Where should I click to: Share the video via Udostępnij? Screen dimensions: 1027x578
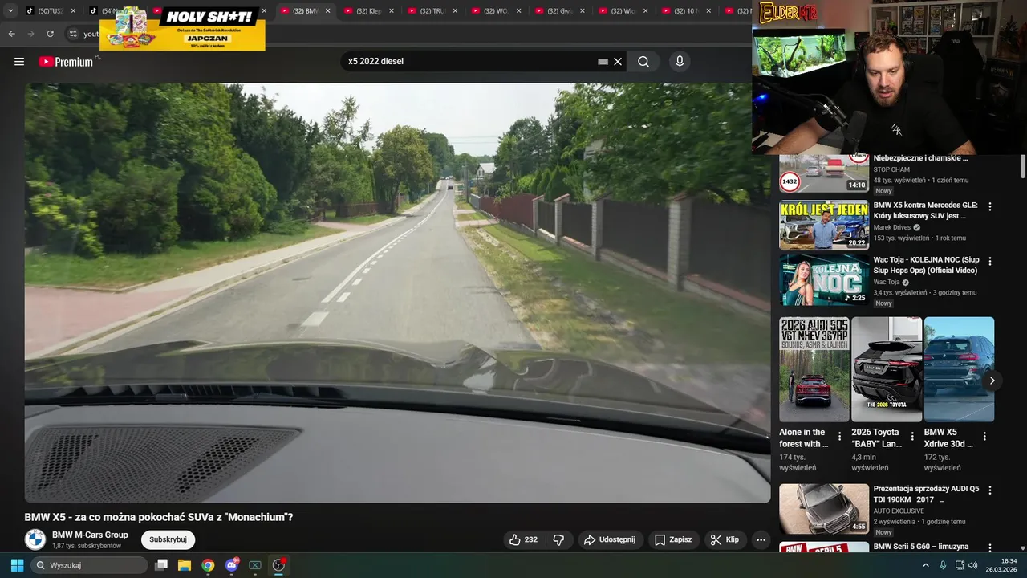pos(610,540)
